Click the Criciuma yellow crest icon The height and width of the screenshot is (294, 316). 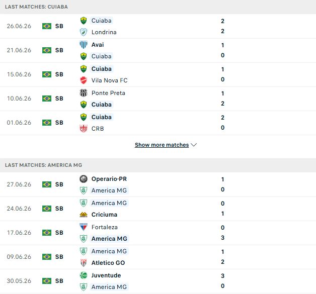84,215
